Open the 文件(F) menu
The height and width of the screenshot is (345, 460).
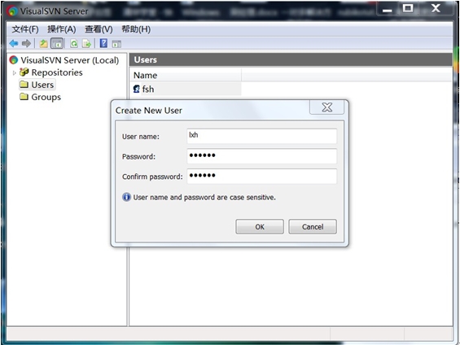[x=25, y=29]
